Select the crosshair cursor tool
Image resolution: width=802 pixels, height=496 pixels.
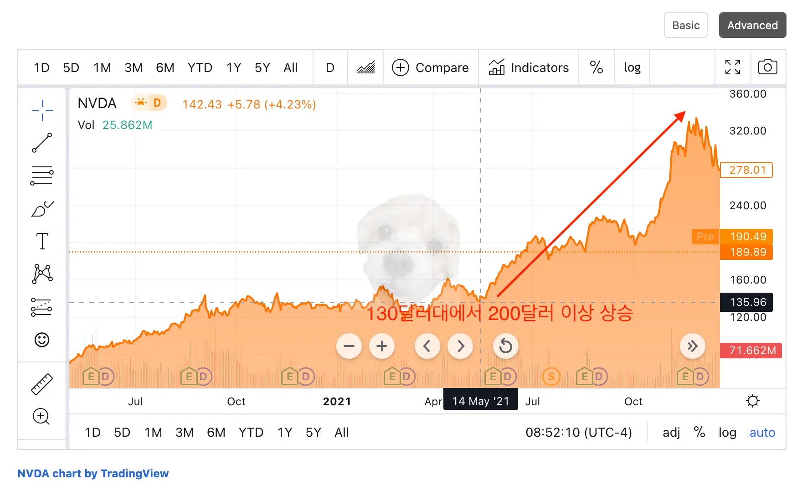tap(41, 109)
